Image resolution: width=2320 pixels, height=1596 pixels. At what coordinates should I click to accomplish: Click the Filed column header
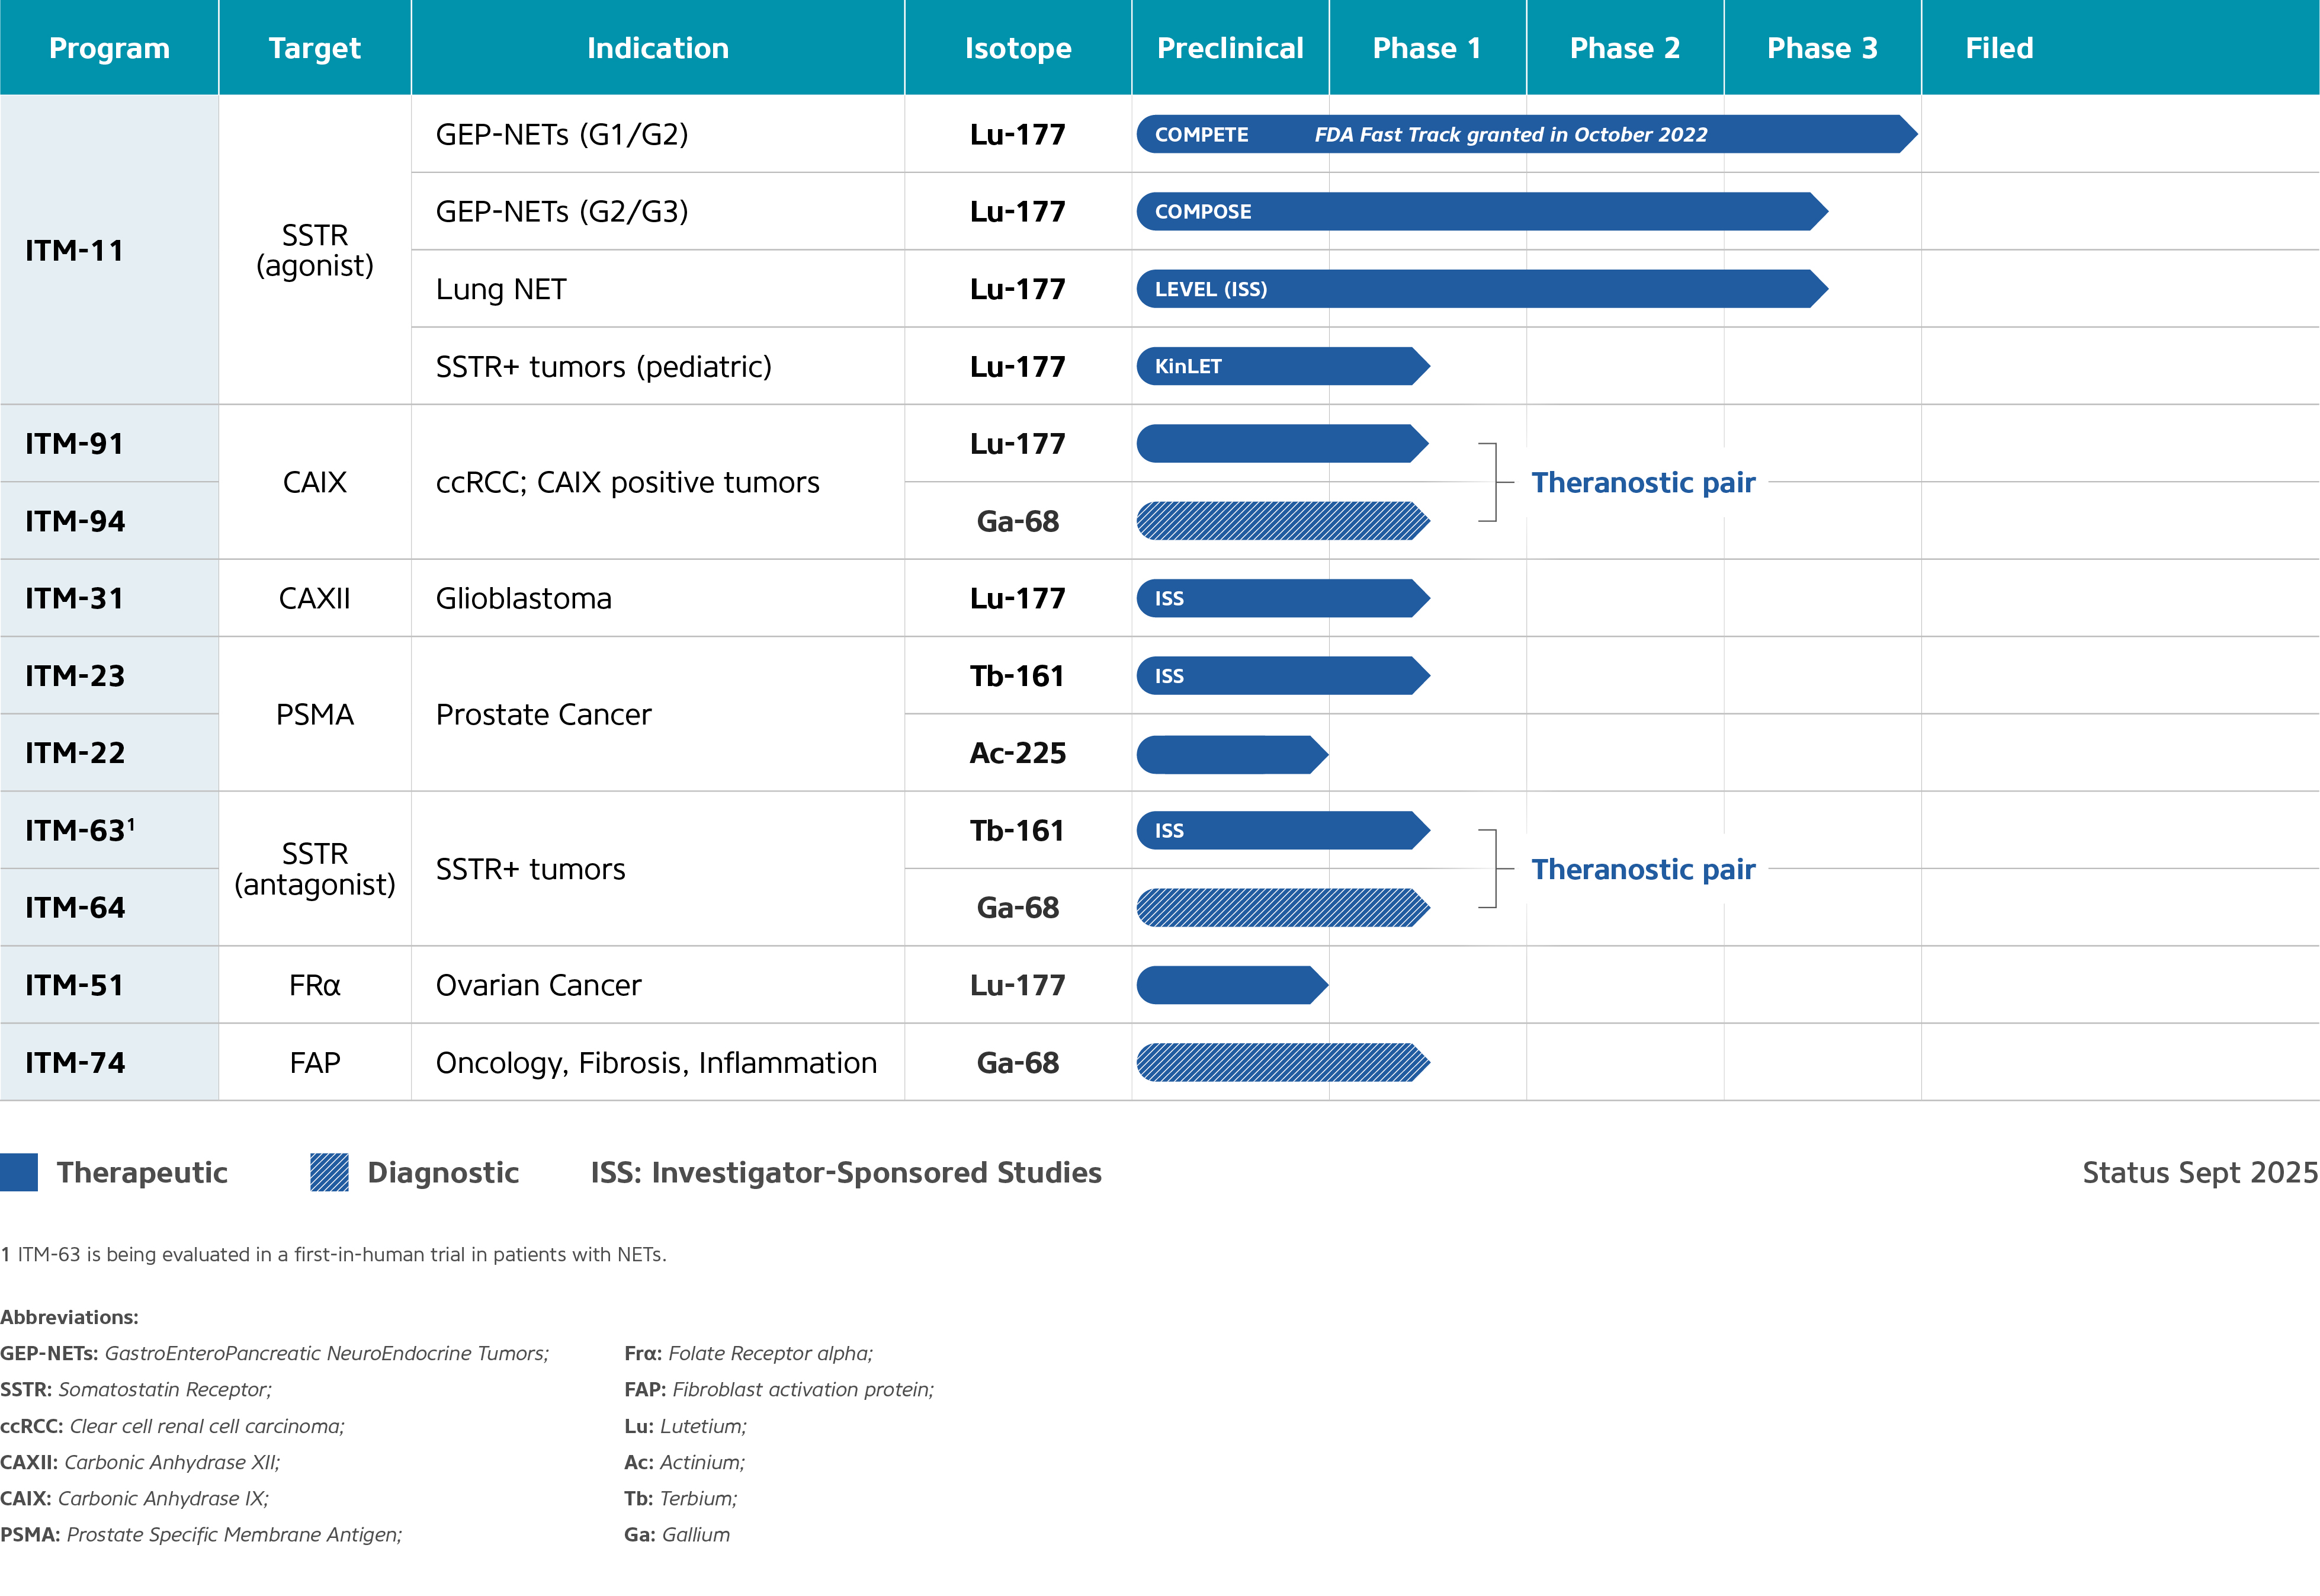coord(1999,48)
